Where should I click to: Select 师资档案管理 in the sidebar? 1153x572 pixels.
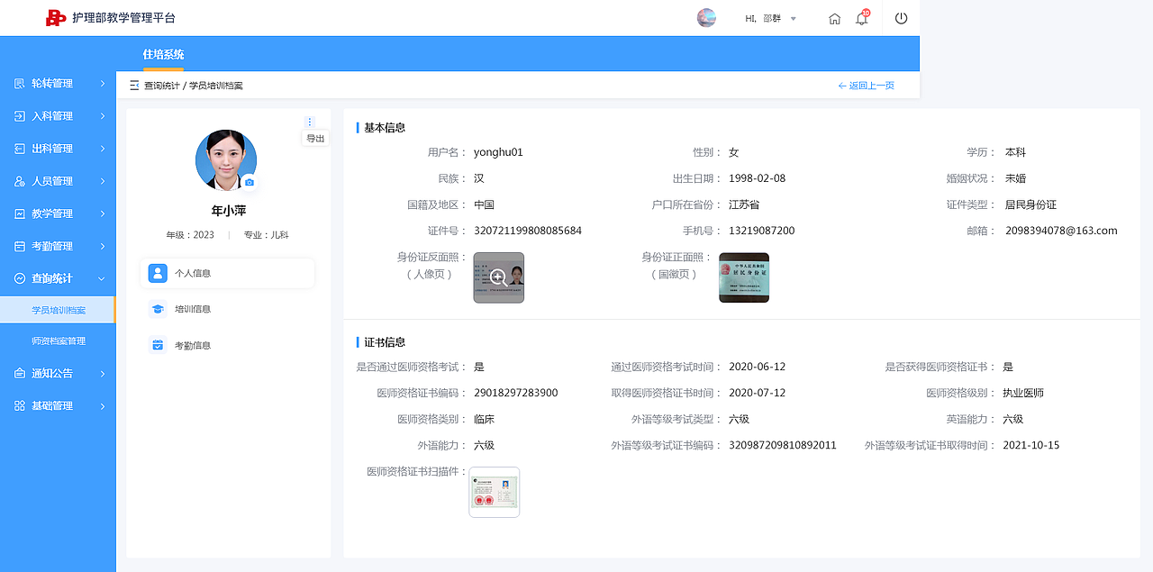(x=58, y=340)
